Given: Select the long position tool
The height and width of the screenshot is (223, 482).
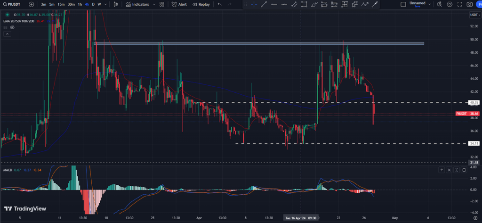Looking at the screenshot, I should [344, 4].
